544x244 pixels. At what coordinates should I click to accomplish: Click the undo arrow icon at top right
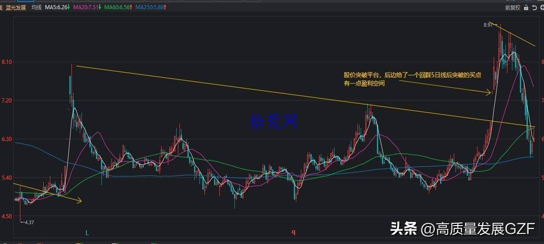coord(535,8)
